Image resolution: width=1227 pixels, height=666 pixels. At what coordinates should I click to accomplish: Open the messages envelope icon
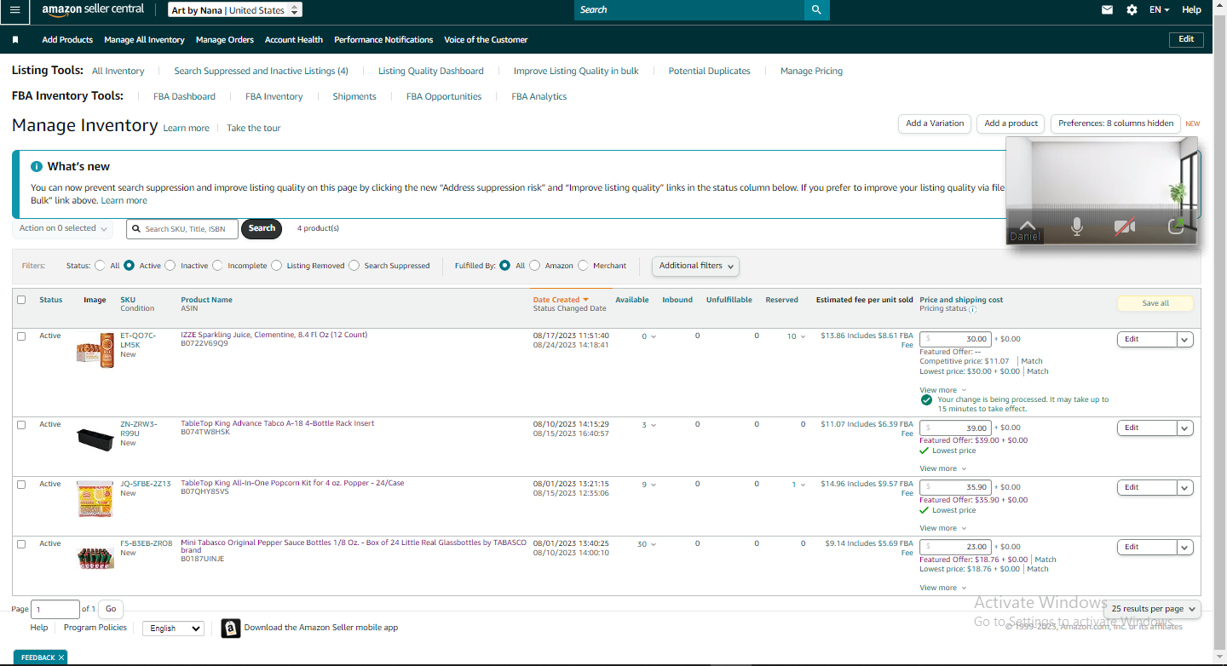(x=1107, y=10)
